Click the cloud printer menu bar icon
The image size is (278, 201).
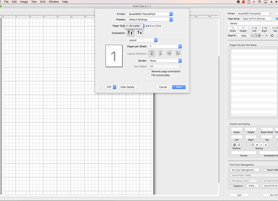point(238,2)
